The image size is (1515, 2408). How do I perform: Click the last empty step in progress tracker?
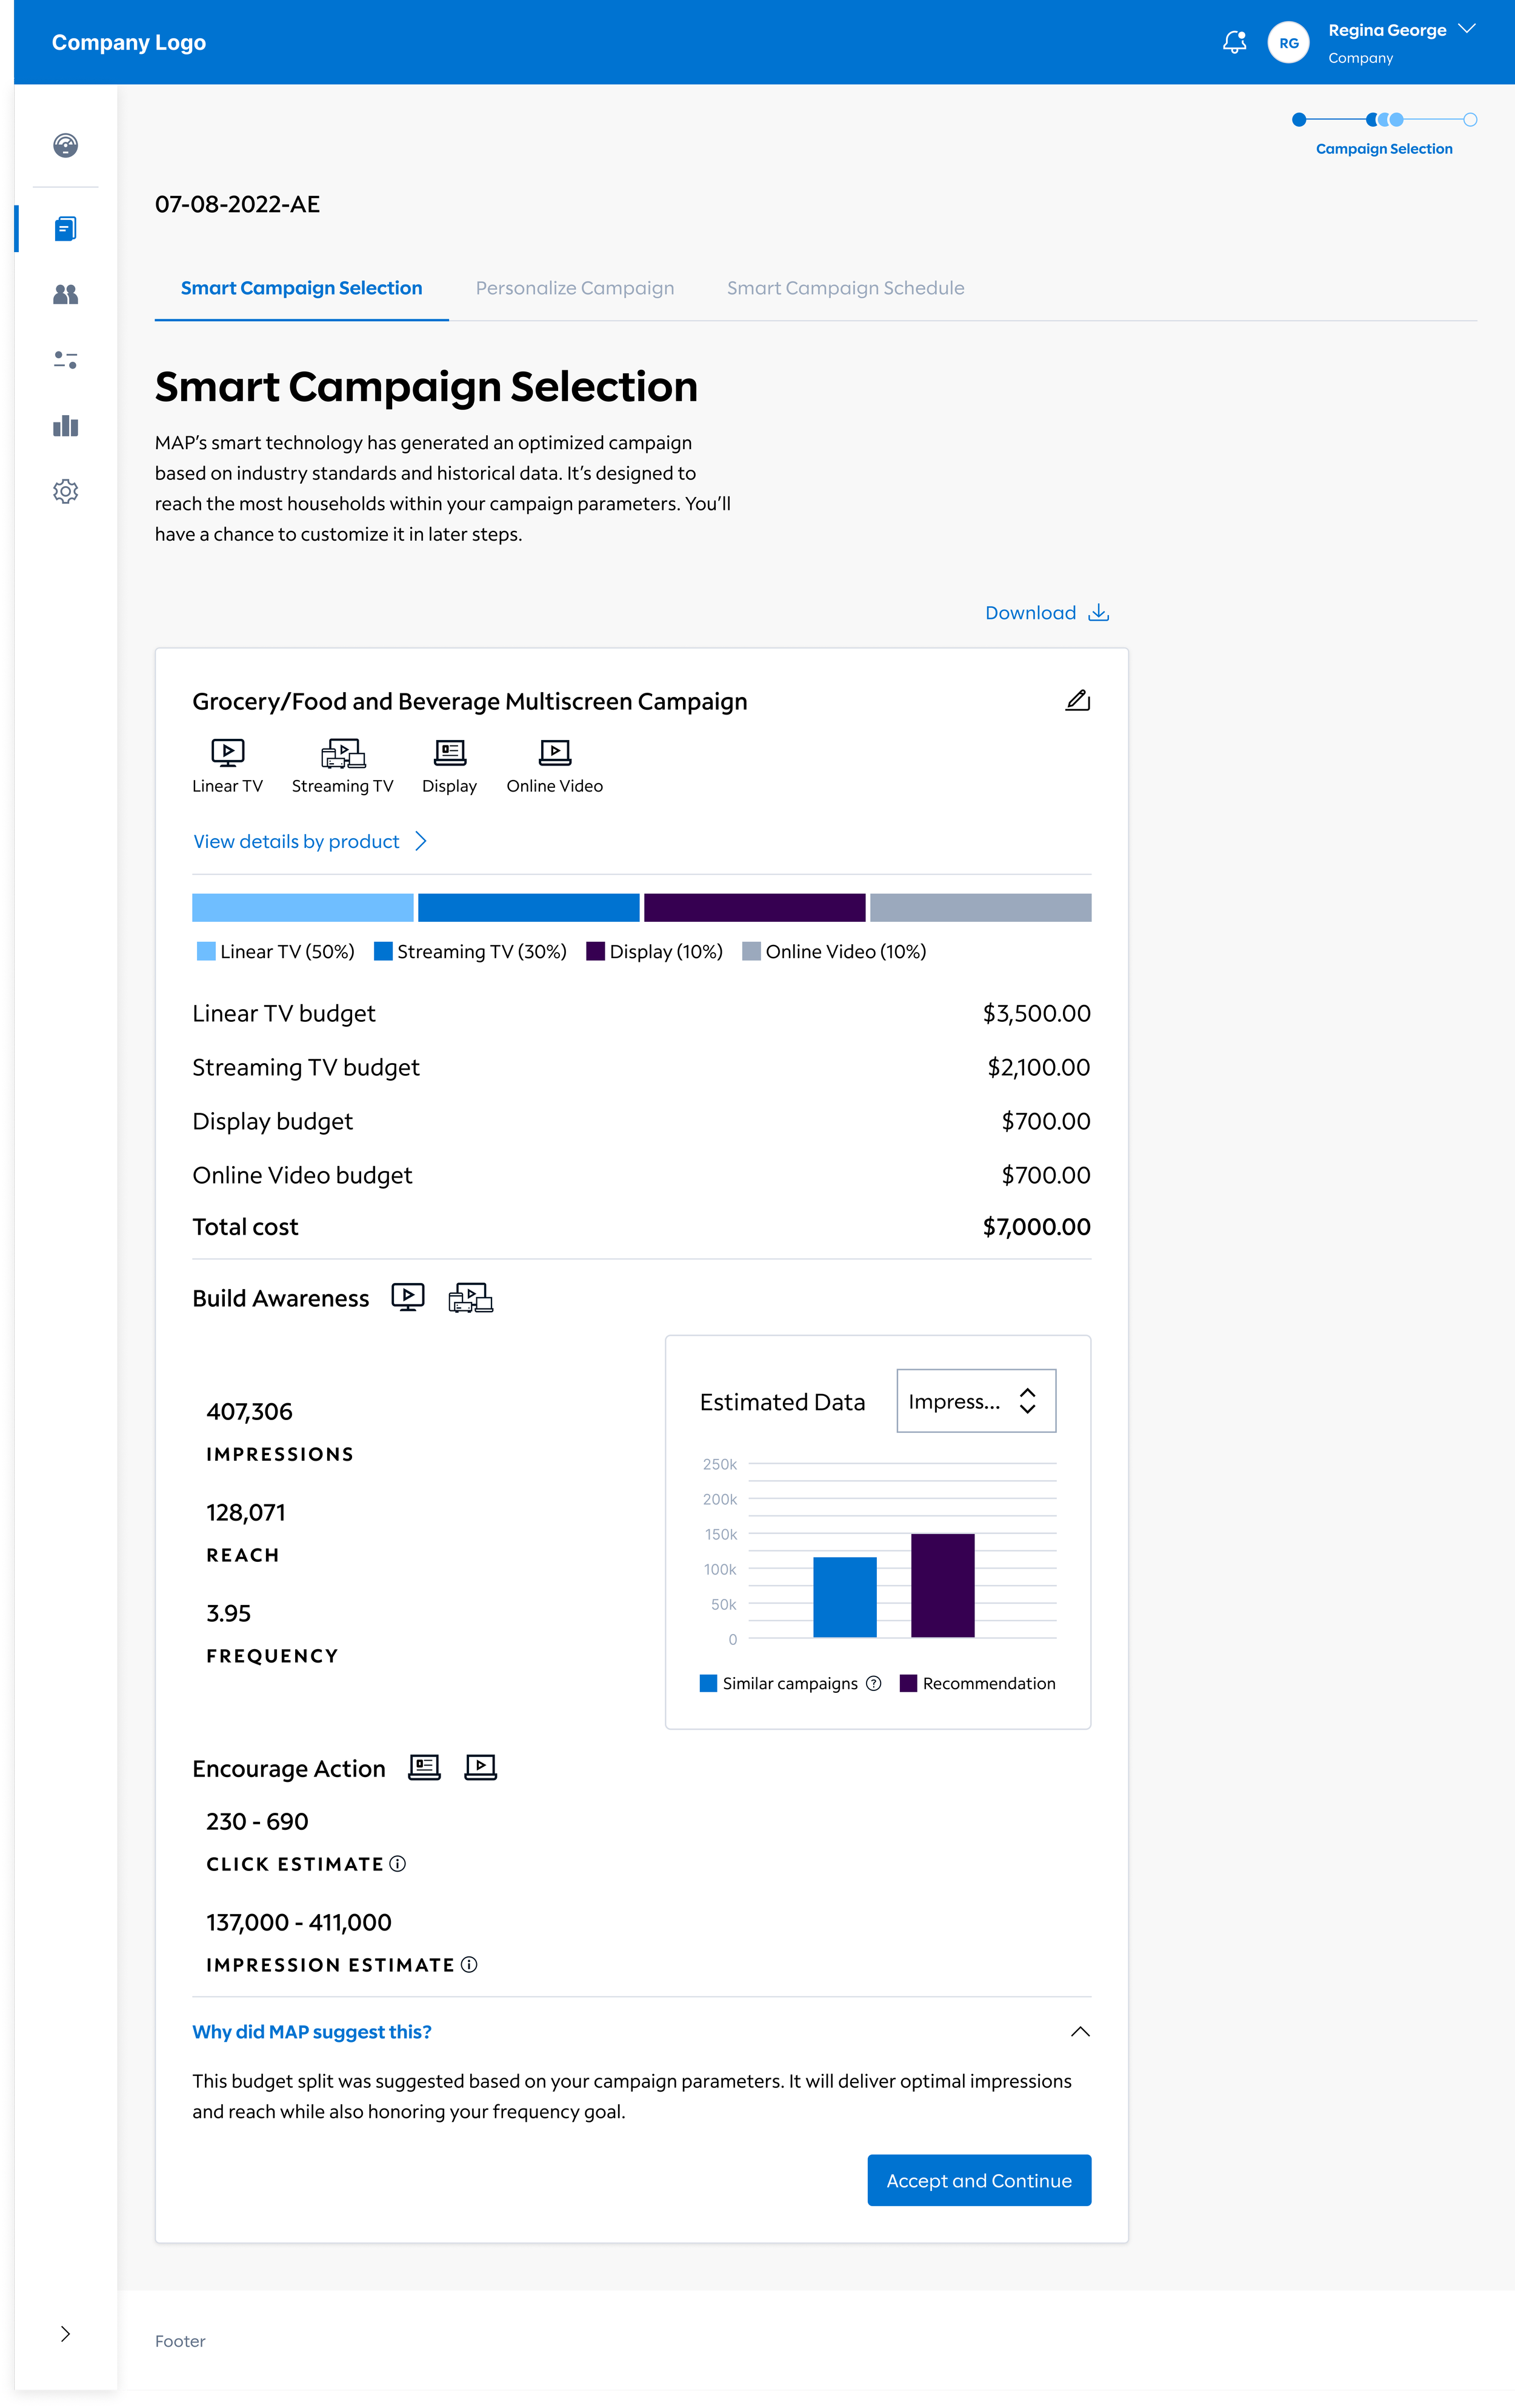coord(1470,120)
